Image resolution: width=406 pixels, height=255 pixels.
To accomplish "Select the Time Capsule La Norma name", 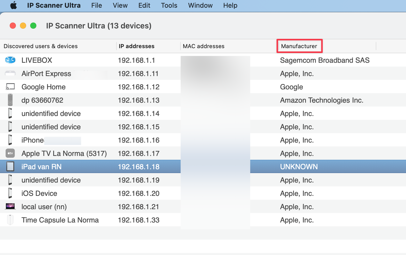I will pyautogui.click(x=60, y=220).
